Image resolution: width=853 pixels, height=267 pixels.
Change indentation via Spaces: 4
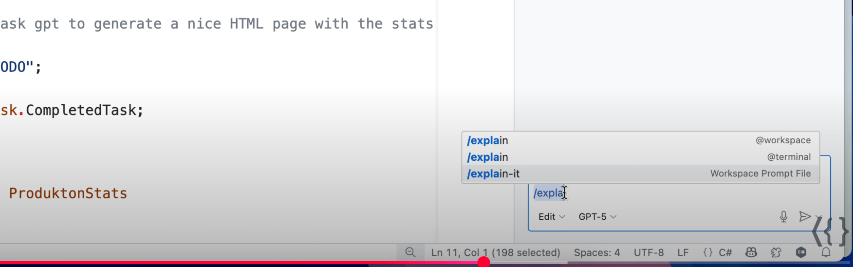[597, 252]
